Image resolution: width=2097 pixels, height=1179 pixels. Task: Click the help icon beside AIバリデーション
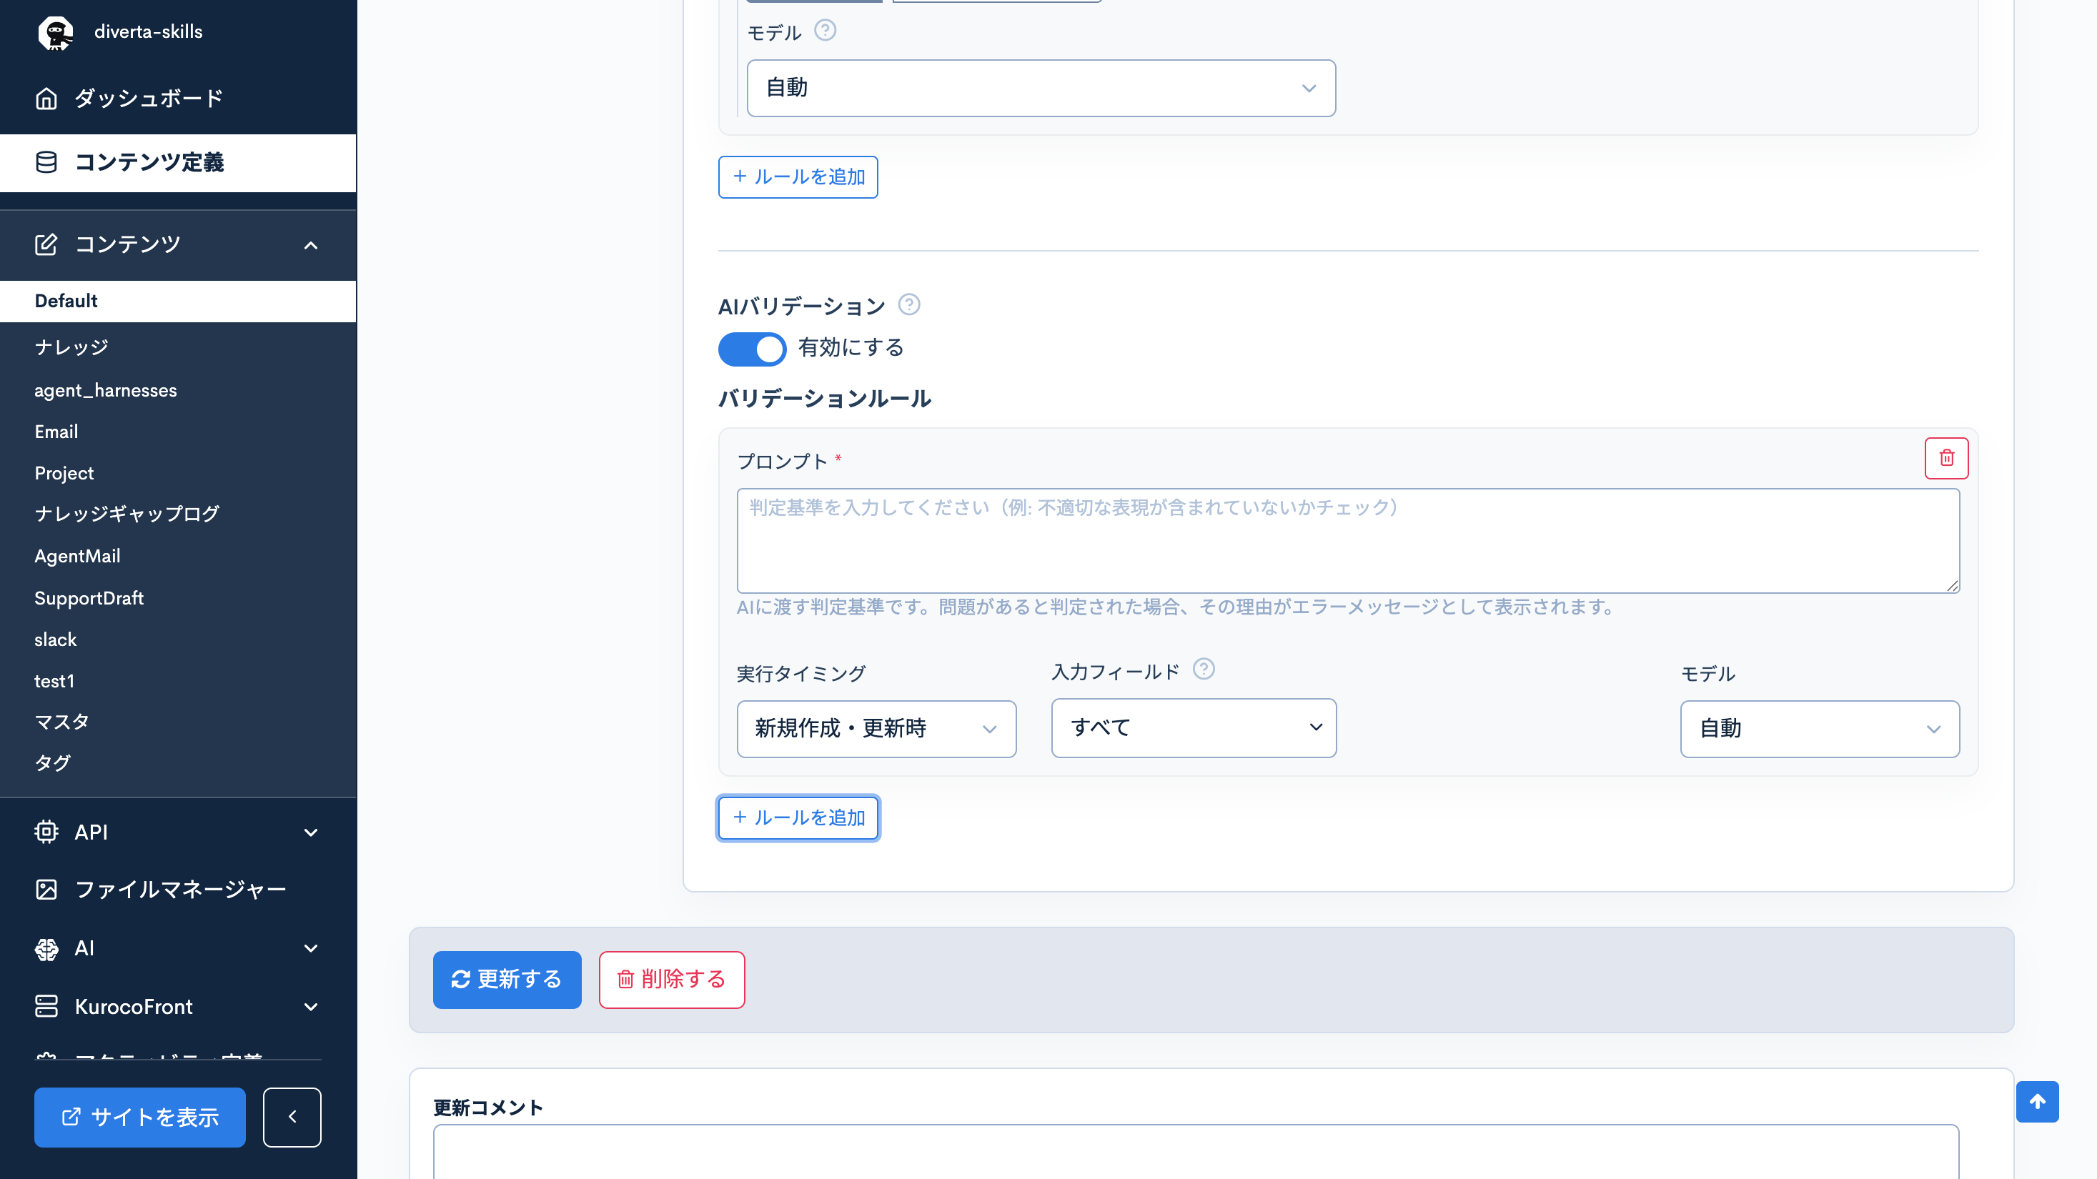(x=908, y=304)
